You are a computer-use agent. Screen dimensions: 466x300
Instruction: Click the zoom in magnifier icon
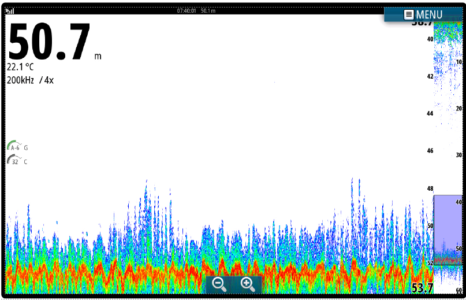(x=248, y=284)
